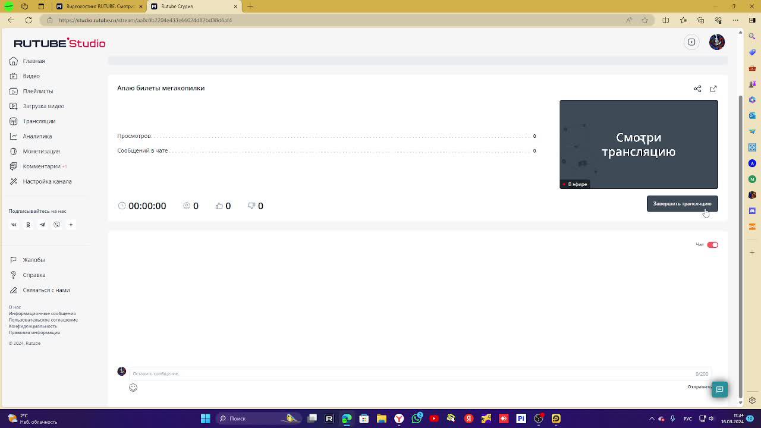Screen dimensions: 761x428
Task: Click Отправить to send message
Action: (699, 387)
